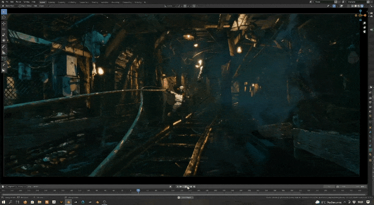Open the transform orientation dropdown
This screenshot has width=374, height=205.
click(x=171, y=5)
